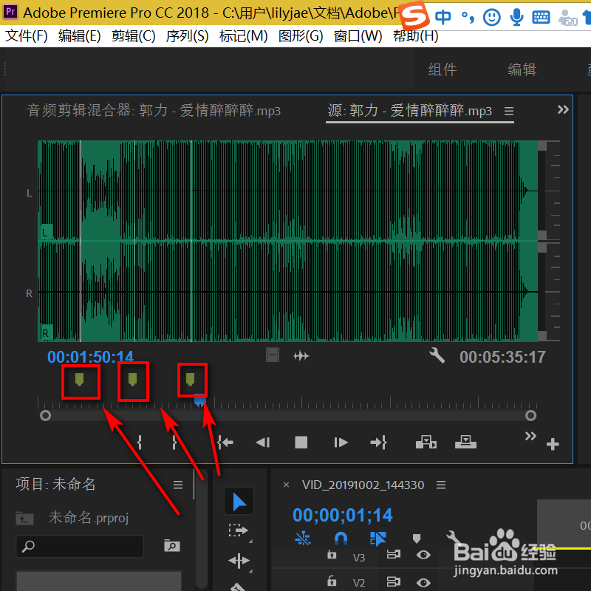
Task: Expand transport controls overflow chevrons
Action: pos(530,436)
